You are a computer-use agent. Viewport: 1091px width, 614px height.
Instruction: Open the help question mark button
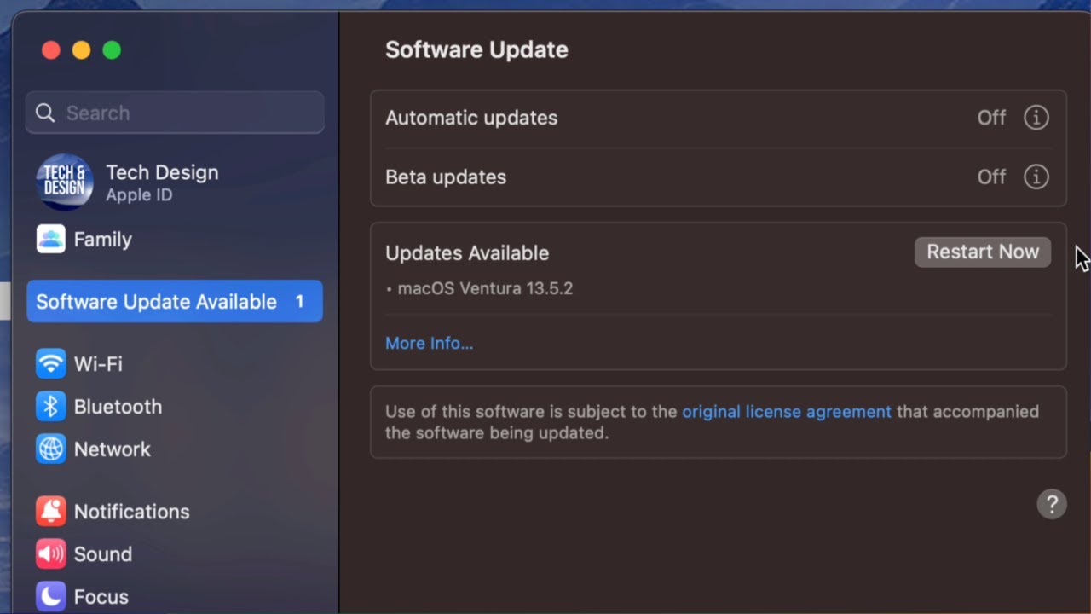[1052, 504]
